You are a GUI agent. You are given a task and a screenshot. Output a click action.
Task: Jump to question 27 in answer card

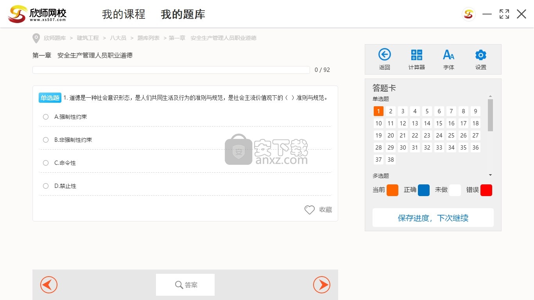475,136
